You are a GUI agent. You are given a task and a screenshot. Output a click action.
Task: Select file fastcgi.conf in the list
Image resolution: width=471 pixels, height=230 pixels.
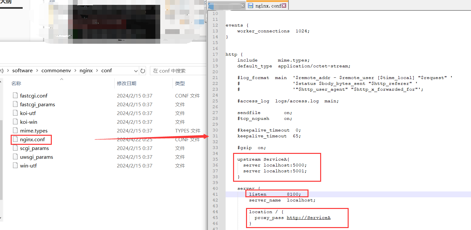pyautogui.click(x=34, y=96)
